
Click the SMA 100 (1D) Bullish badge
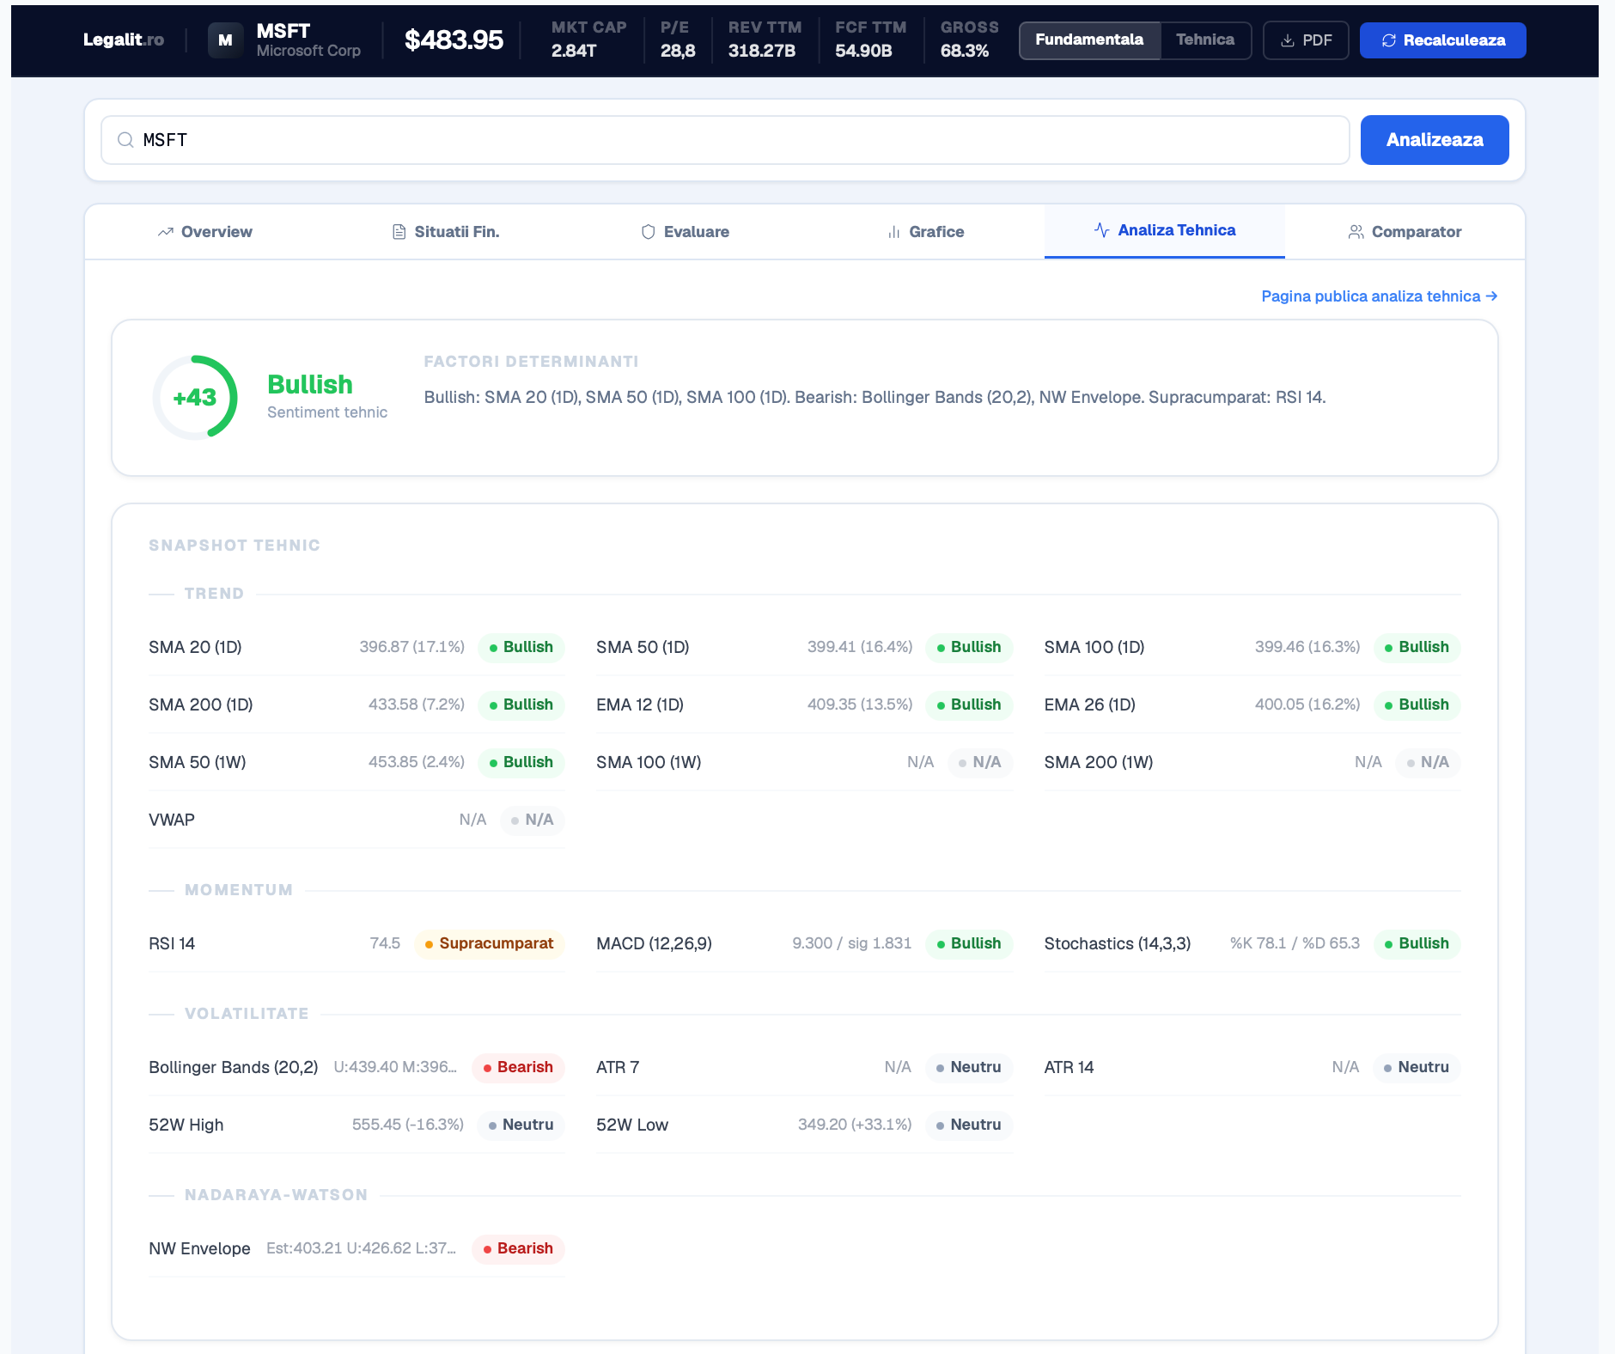tap(1417, 647)
